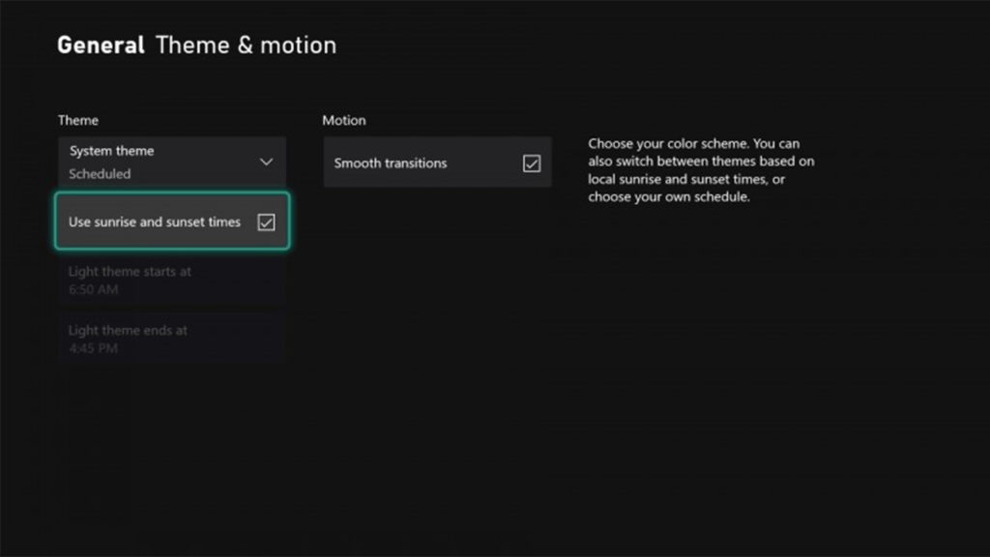The height and width of the screenshot is (557, 990).
Task: Click the checkmark box beside sunrise and sunset times
Action: [267, 222]
